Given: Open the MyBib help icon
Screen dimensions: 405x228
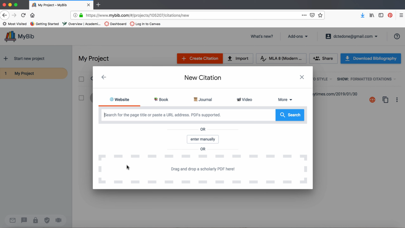Looking at the screenshot, I should tap(397, 36).
